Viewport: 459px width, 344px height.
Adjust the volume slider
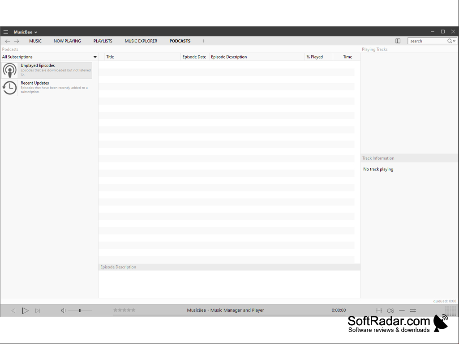click(x=80, y=310)
